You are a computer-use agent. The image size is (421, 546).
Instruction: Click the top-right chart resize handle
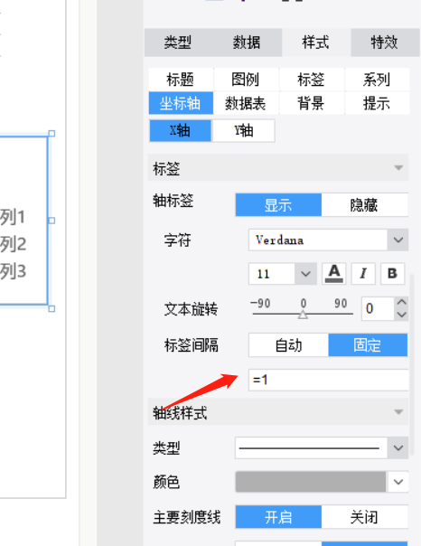click(x=51, y=134)
